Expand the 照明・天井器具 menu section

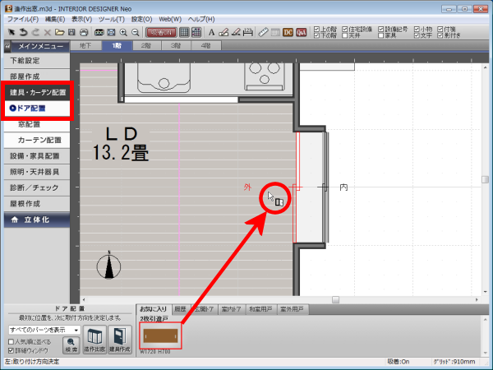[37, 171]
